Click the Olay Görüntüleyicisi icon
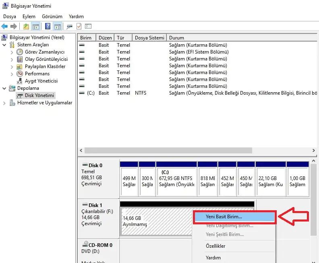 (20, 59)
